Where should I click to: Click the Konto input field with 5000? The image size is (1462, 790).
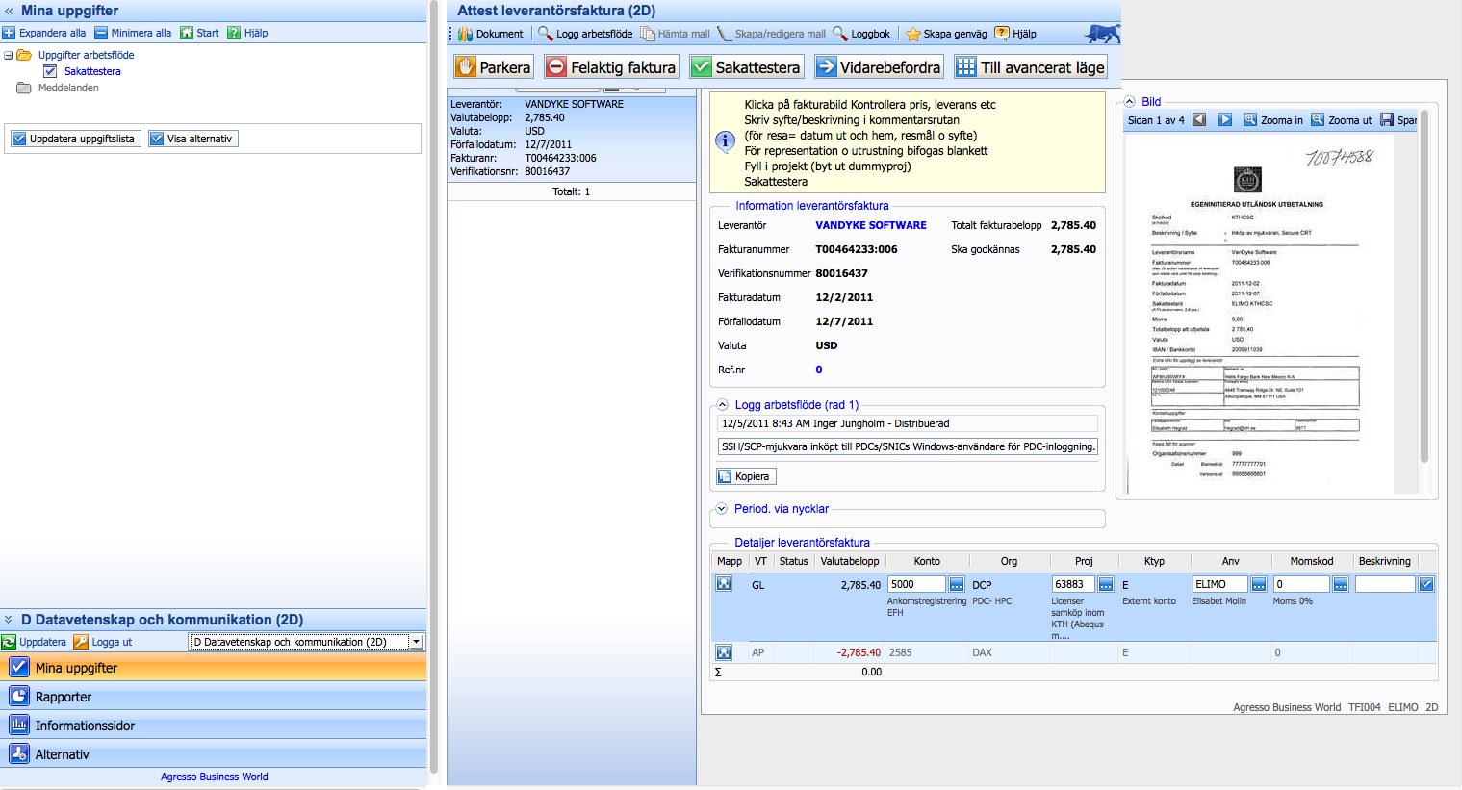click(x=915, y=584)
